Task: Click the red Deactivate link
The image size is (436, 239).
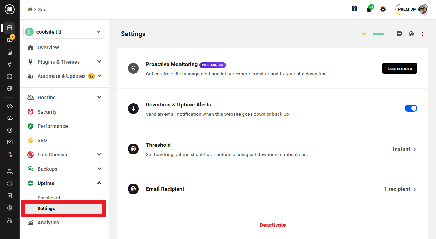Action: pyautogui.click(x=273, y=225)
